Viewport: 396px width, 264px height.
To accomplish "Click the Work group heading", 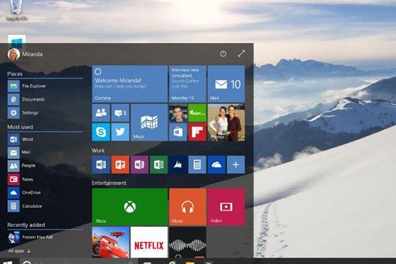I will [x=98, y=150].
